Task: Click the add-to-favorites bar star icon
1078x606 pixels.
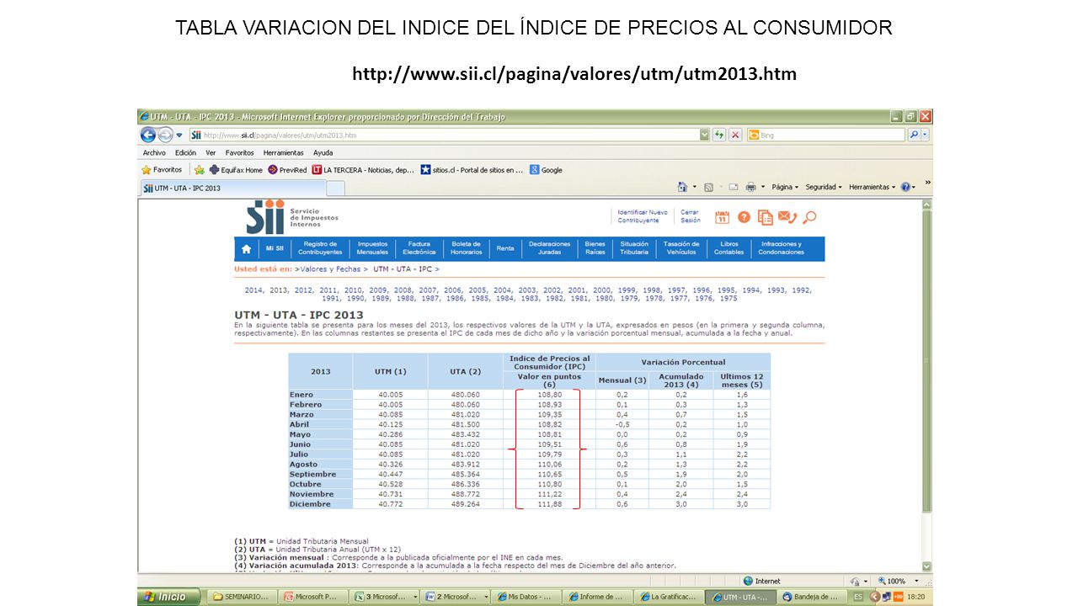Action: click(200, 170)
